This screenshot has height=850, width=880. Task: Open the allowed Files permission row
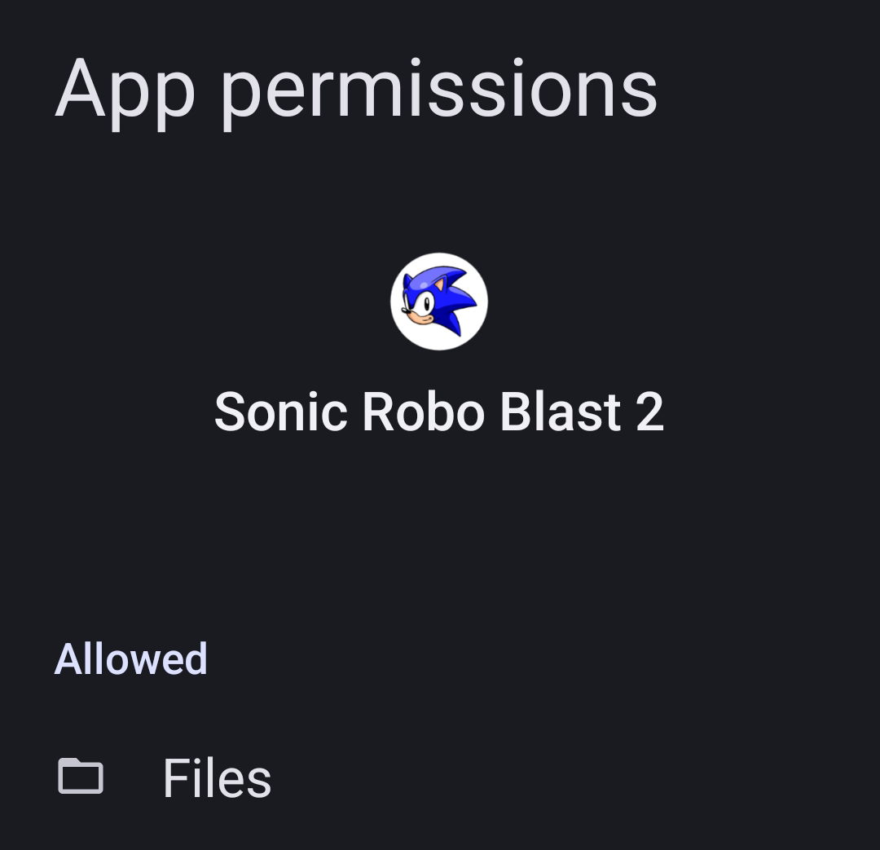[x=440, y=777]
